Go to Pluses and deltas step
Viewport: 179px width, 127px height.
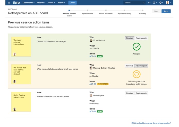click(106, 12)
